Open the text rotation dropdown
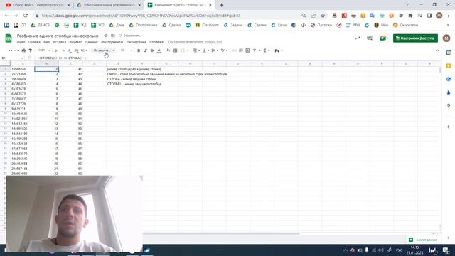 click(x=224, y=50)
